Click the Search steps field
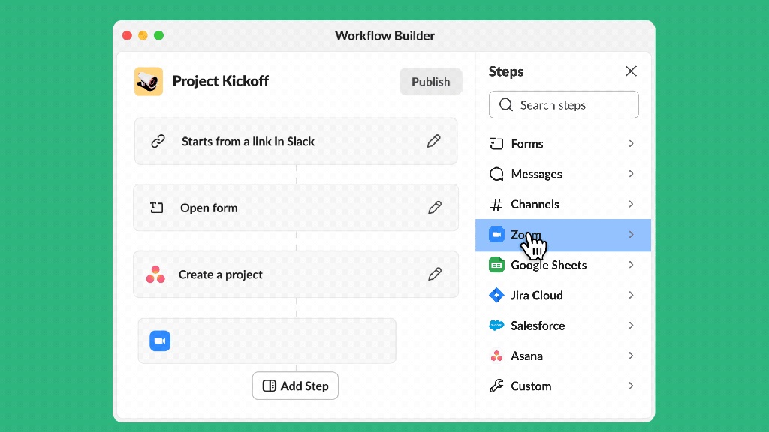The height and width of the screenshot is (432, 769). 564,105
